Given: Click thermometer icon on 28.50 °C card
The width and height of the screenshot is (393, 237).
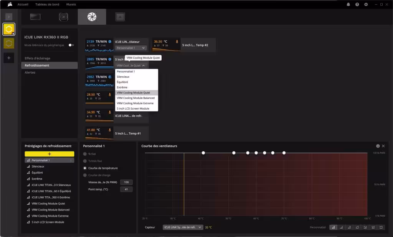Looking at the screenshot, I should click(x=109, y=95).
